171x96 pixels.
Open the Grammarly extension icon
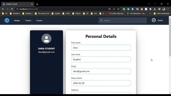point(124,9)
